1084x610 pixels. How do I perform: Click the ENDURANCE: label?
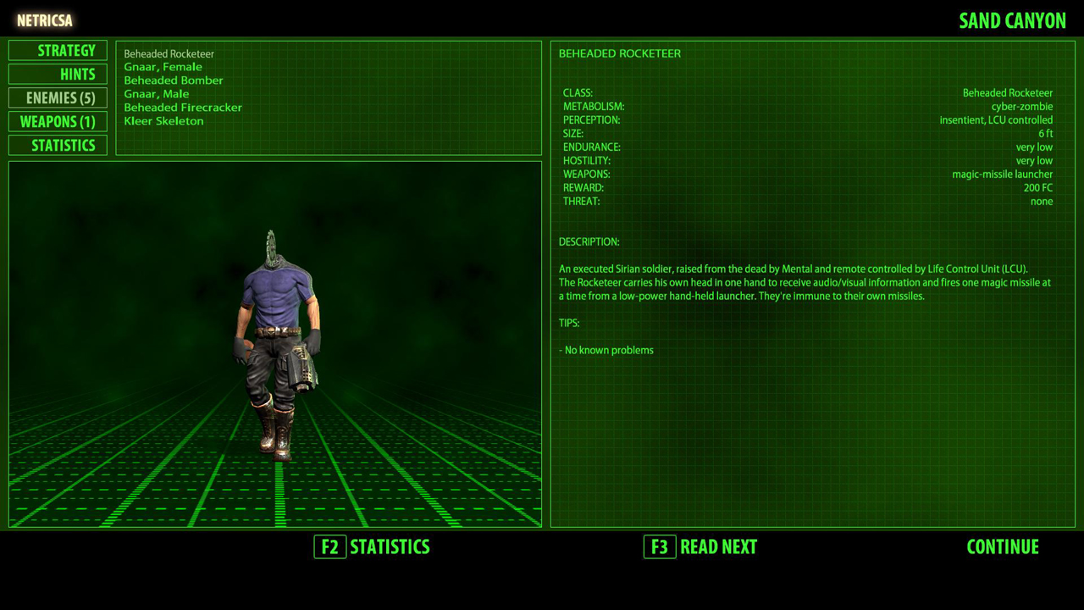[x=592, y=147]
